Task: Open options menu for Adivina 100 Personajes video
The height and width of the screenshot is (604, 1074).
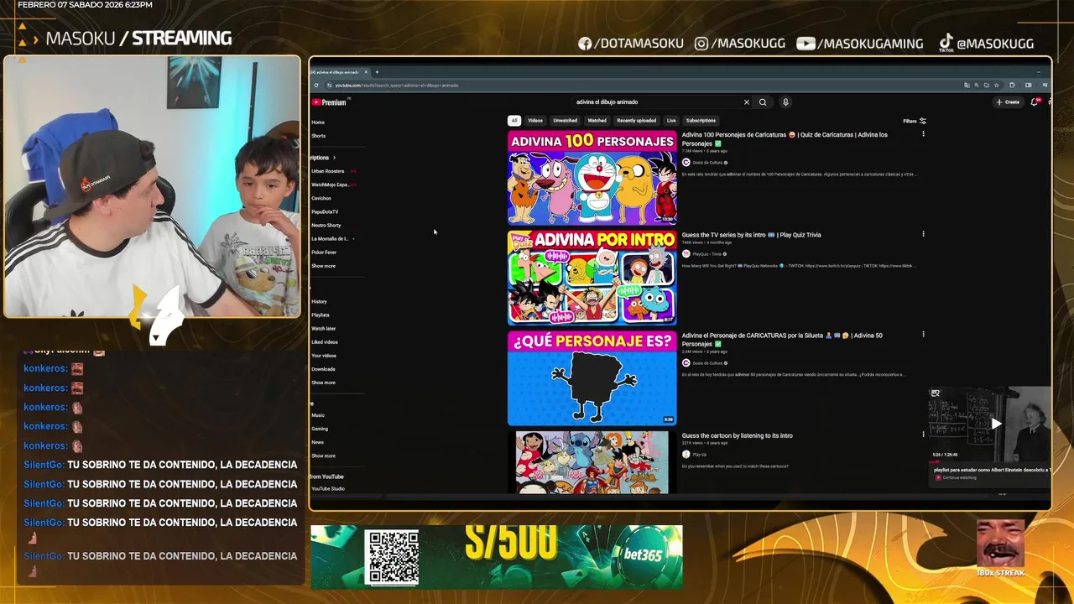Action: (923, 134)
